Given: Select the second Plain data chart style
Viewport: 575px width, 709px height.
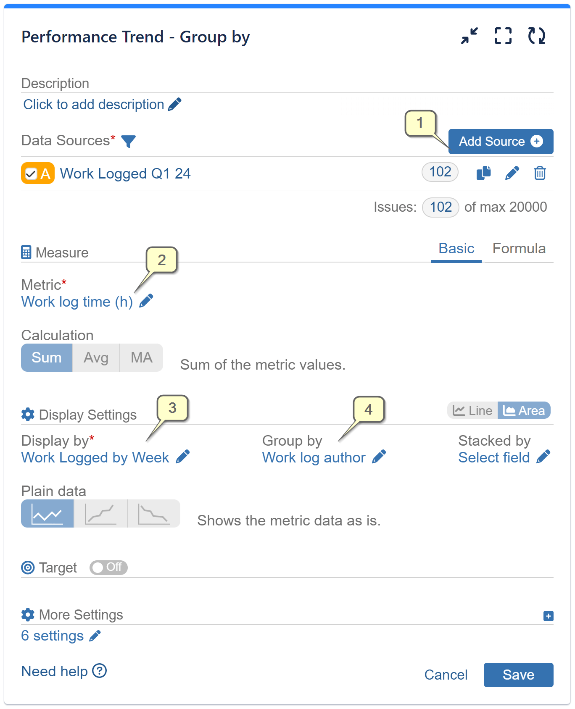Looking at the screenshot, I should tap(100, 513).
